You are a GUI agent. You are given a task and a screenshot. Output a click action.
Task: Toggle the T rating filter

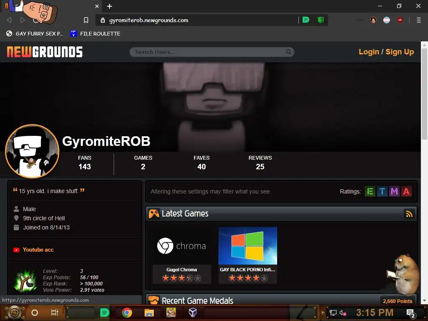pyautogui.click(x=382, y=191)
